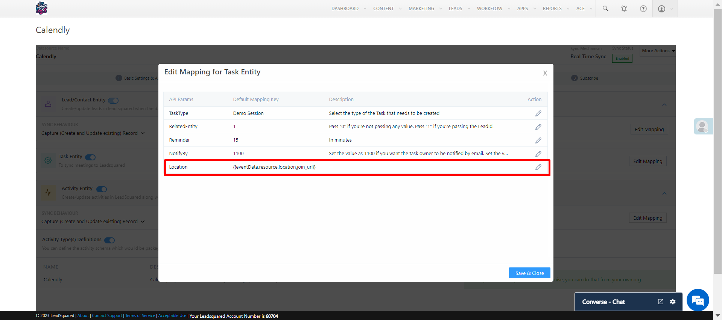Screen dimensions: 722x320
Task: Open the Acceptable Use link
Action: coord(172,315)
